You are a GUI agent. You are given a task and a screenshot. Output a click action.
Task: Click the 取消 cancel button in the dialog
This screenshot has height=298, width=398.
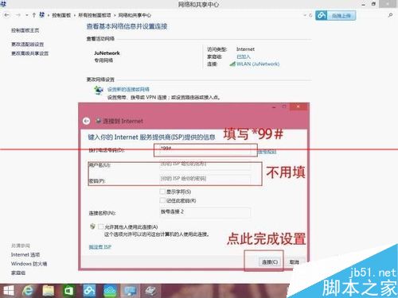(294, 262)
